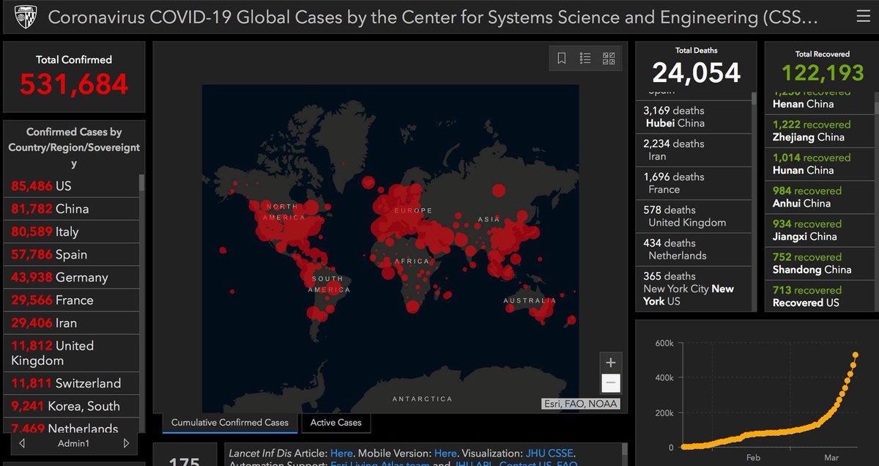Select '365 deaths New York City' entry
Viewport: 879px width, 466px height.
(694, 288)
